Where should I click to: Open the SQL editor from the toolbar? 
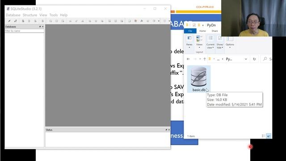(x=129, y=21)
